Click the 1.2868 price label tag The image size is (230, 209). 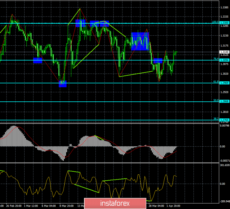[x=224, y=102]
